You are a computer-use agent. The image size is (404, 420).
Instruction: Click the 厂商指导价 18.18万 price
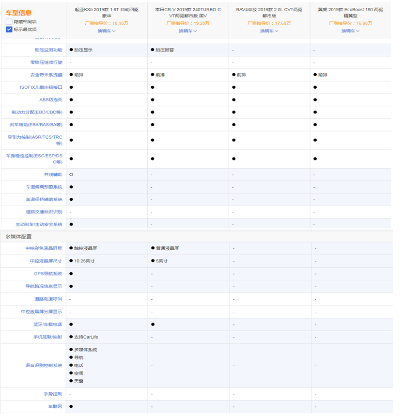pyautogui.click(x=107, y=23)
